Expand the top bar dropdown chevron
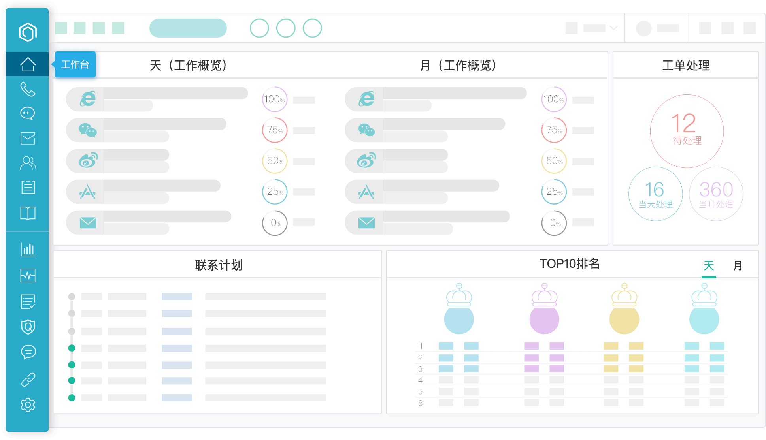Screen dimensions: 766x440 tap(613, 28)
